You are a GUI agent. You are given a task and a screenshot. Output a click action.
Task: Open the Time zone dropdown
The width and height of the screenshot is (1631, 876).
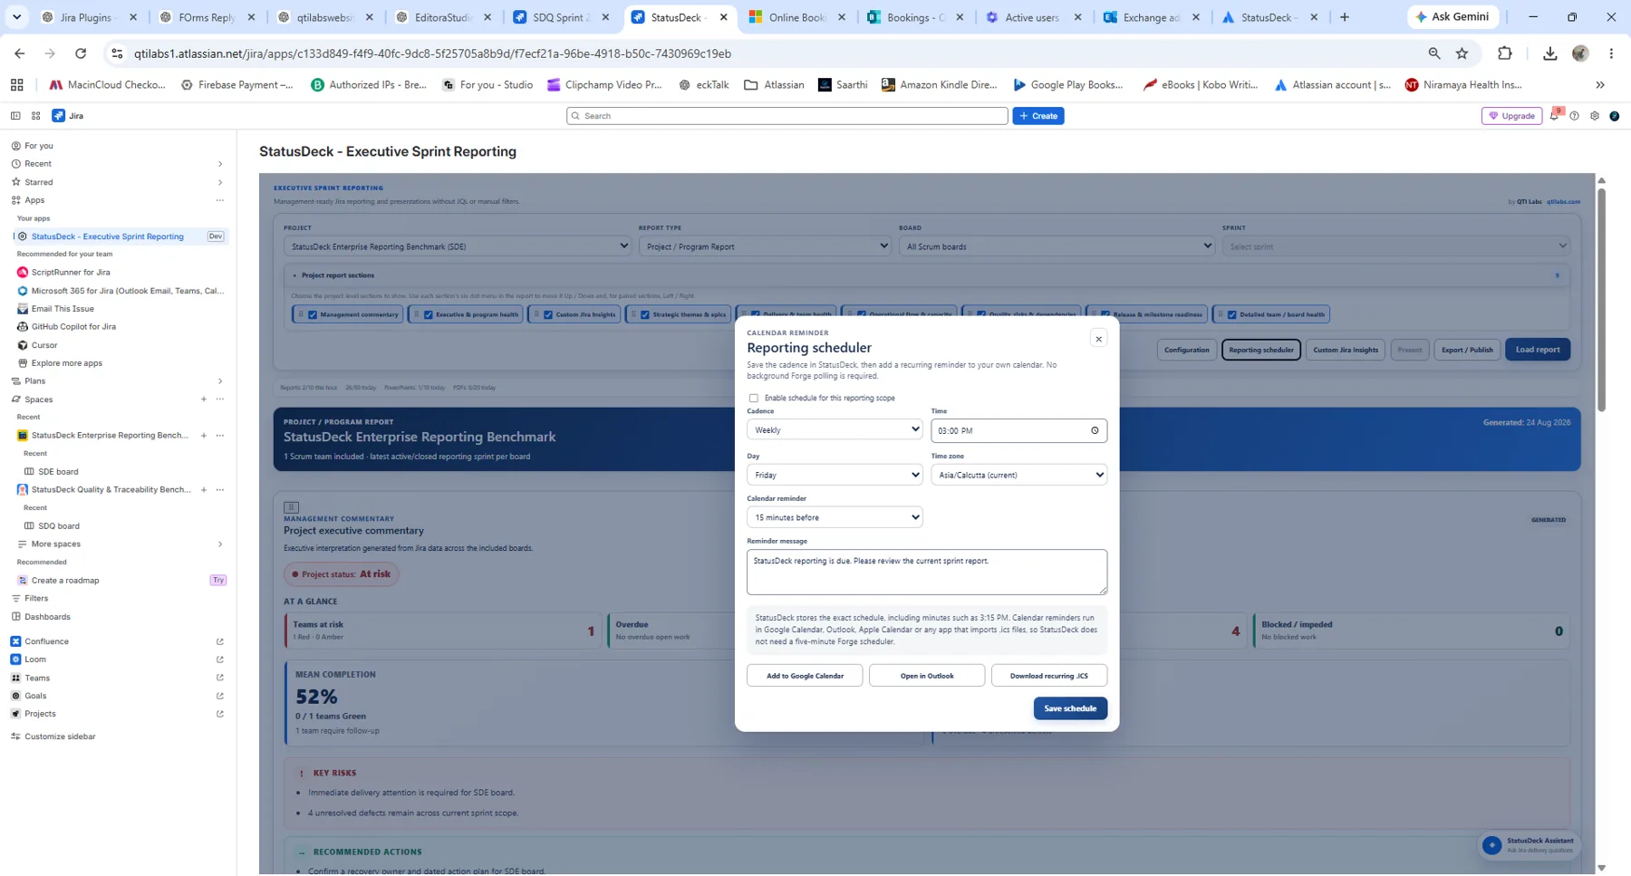[x=1018, y=475]
